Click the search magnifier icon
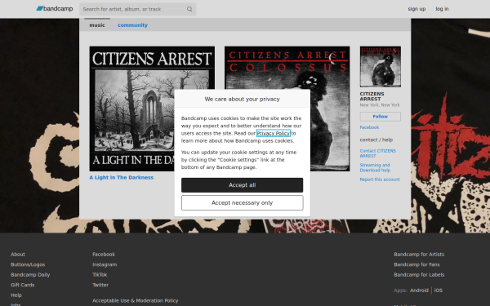The width and height of the screenshot is (490, 306). (x=189, y=9)
